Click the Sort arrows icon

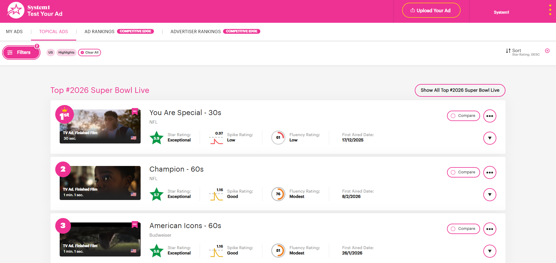(508, 51)
